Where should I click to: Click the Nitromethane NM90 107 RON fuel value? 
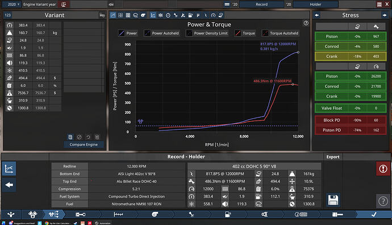click(136, 204)
